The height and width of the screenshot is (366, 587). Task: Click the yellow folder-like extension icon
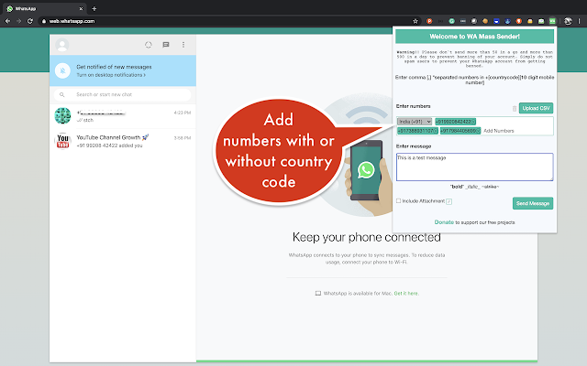click(530, 21)
